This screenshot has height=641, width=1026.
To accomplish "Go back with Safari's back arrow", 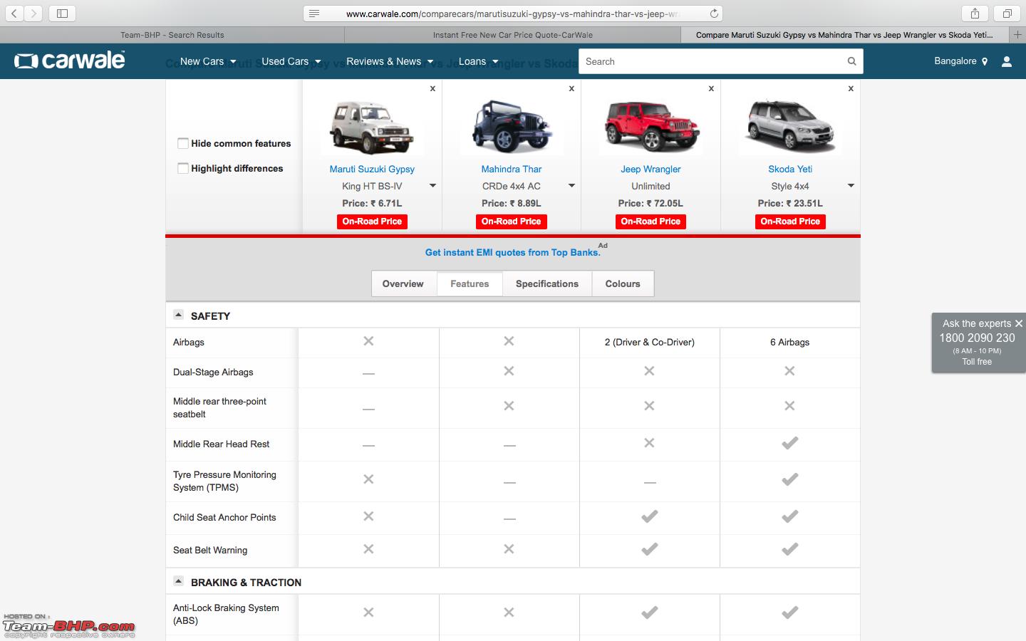I will [x=14, y=13].
